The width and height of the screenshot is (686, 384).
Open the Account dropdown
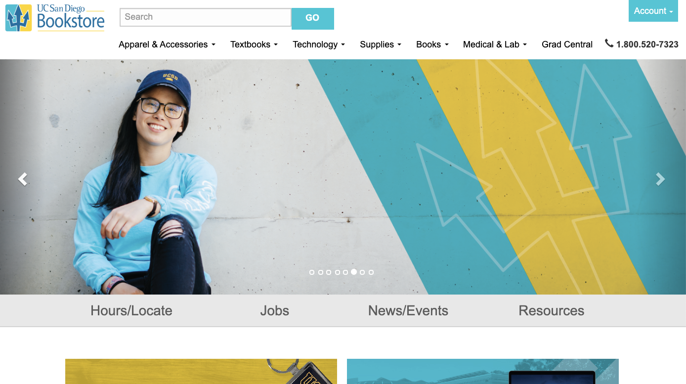click(653, 11)
